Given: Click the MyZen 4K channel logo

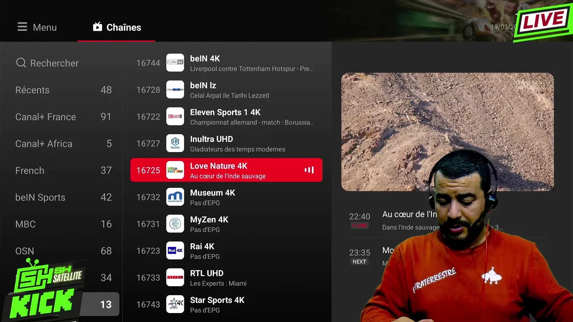Looking at the screenshot, I should click(x=175, y=224).
